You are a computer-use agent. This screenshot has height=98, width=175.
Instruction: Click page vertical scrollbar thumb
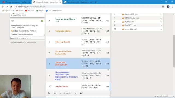[174, 51]
